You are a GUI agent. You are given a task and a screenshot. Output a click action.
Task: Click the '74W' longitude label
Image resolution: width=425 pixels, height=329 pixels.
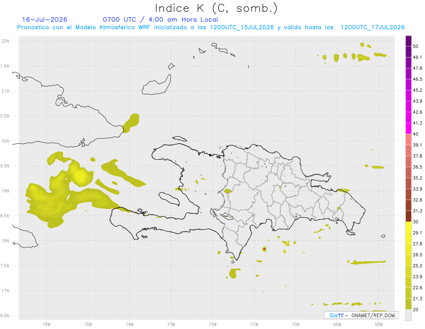pos(130,324)
